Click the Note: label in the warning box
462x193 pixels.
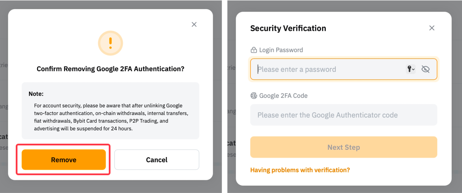click(36, 94)
